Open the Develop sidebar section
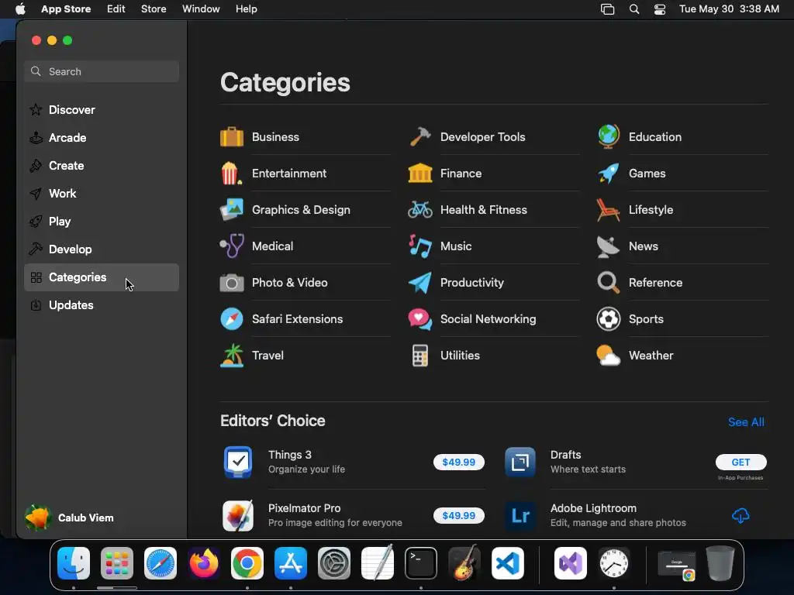Viewport: 794px width, 595px height. (x=102, y=249)
